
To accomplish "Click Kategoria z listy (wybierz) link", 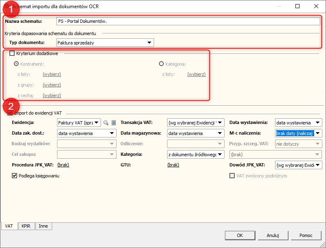I will pyautogui.click(x=196, y=74).
